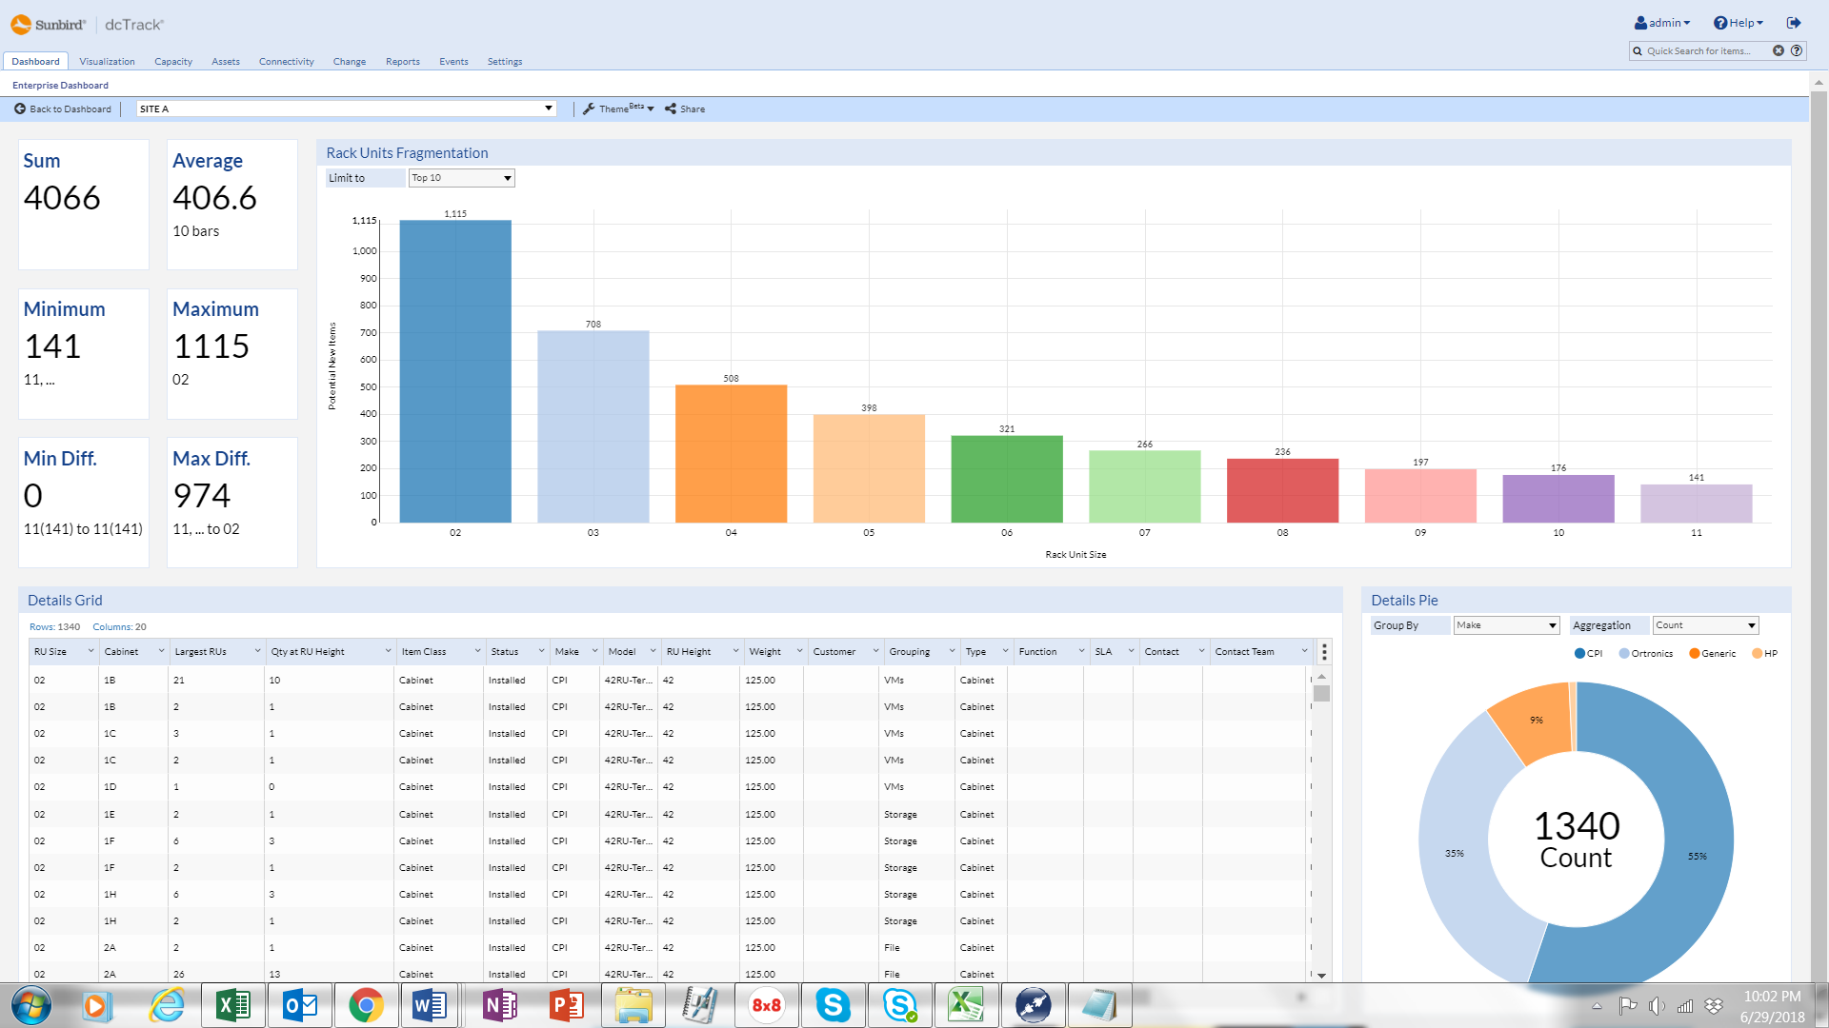
Task: Click the quick search help question mark icon
Action: tap(1797, 51)
